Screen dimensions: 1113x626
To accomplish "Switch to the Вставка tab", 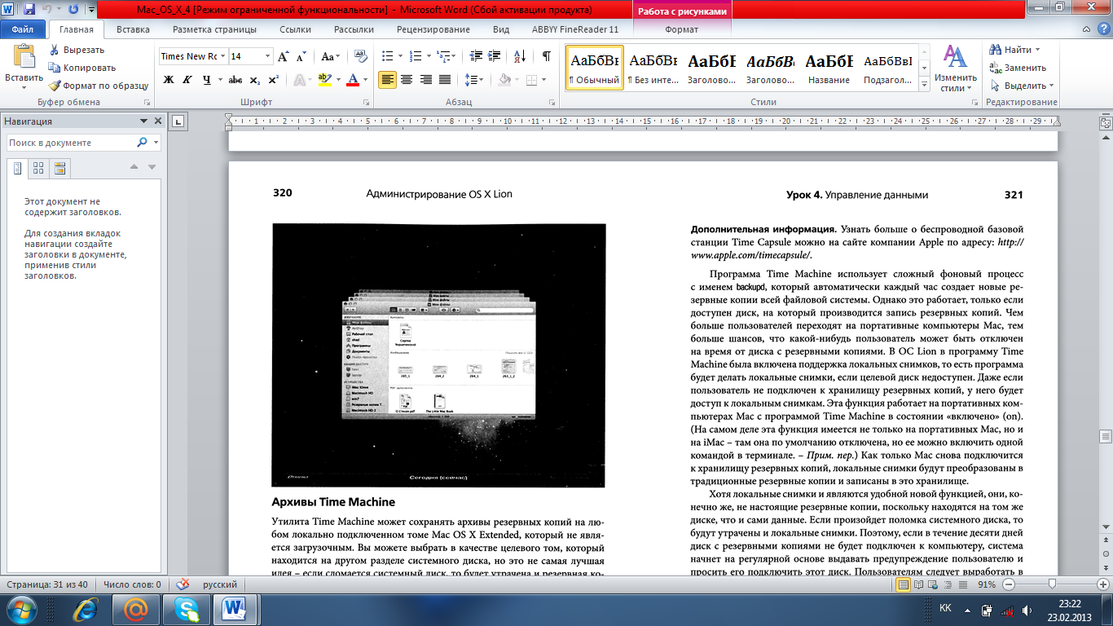I will coord(133,29).
